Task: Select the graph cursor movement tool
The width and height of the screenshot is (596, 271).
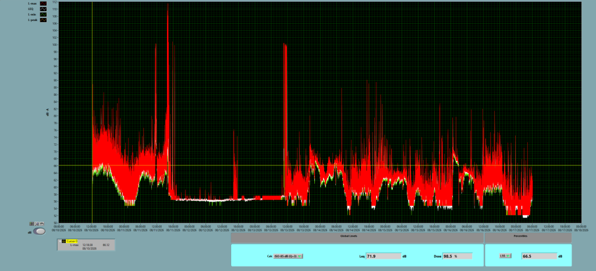Action: coord(32,223)
